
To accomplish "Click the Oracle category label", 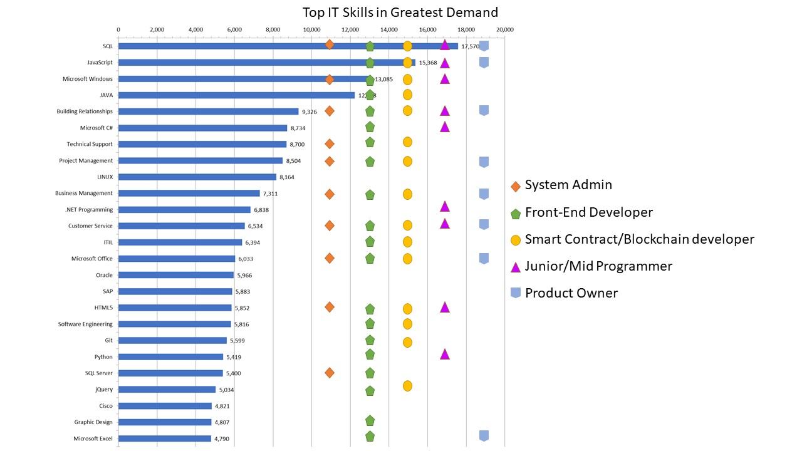I will click(104, 275).
